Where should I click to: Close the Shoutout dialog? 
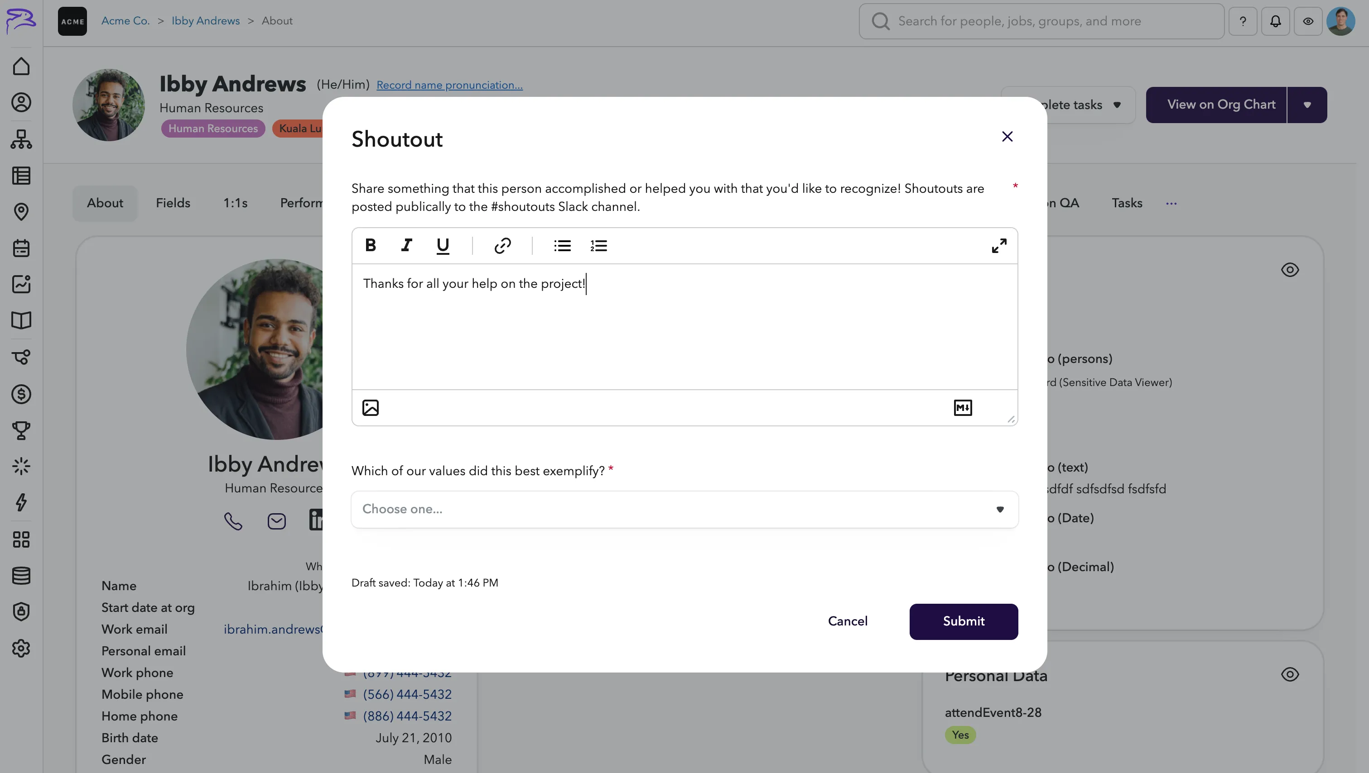[x=1007, y=136]
